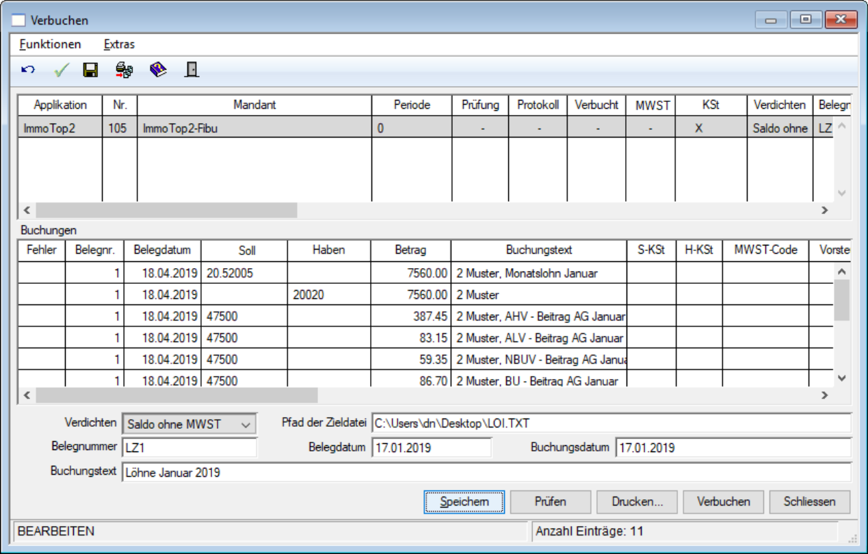Click the Verbuchen window title icon
The width and height of the screenshot is (868, 554).
click(x=19, y=21)
